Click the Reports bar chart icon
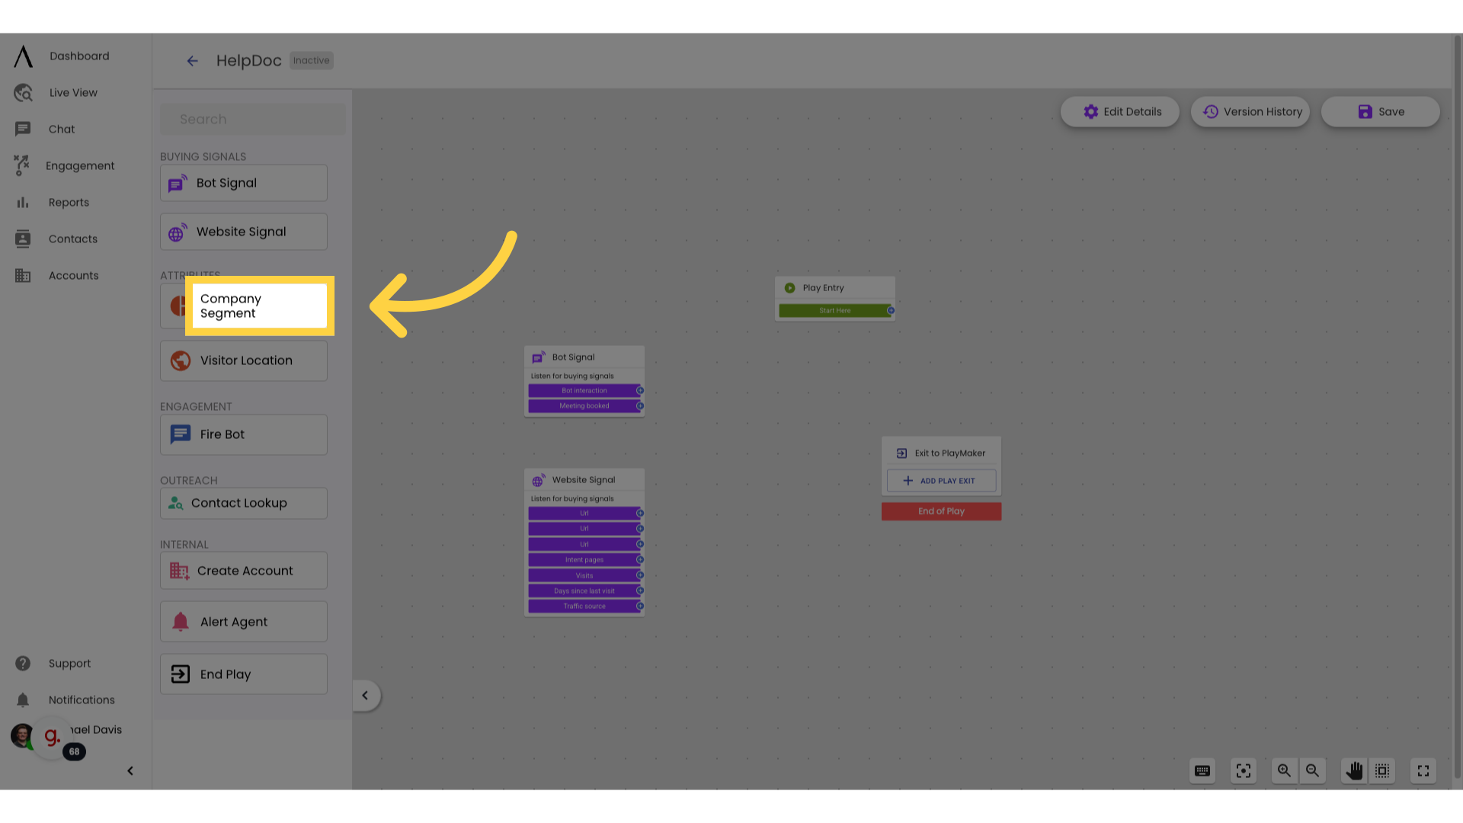Screen dimensions: 1463x823 (23, 203)
